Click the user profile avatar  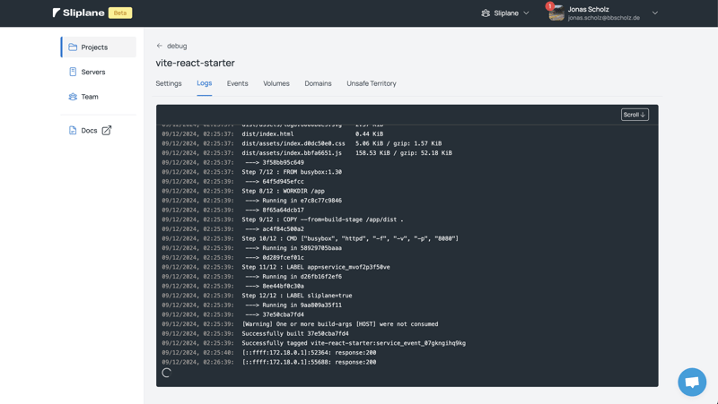(x=556, y=13)
